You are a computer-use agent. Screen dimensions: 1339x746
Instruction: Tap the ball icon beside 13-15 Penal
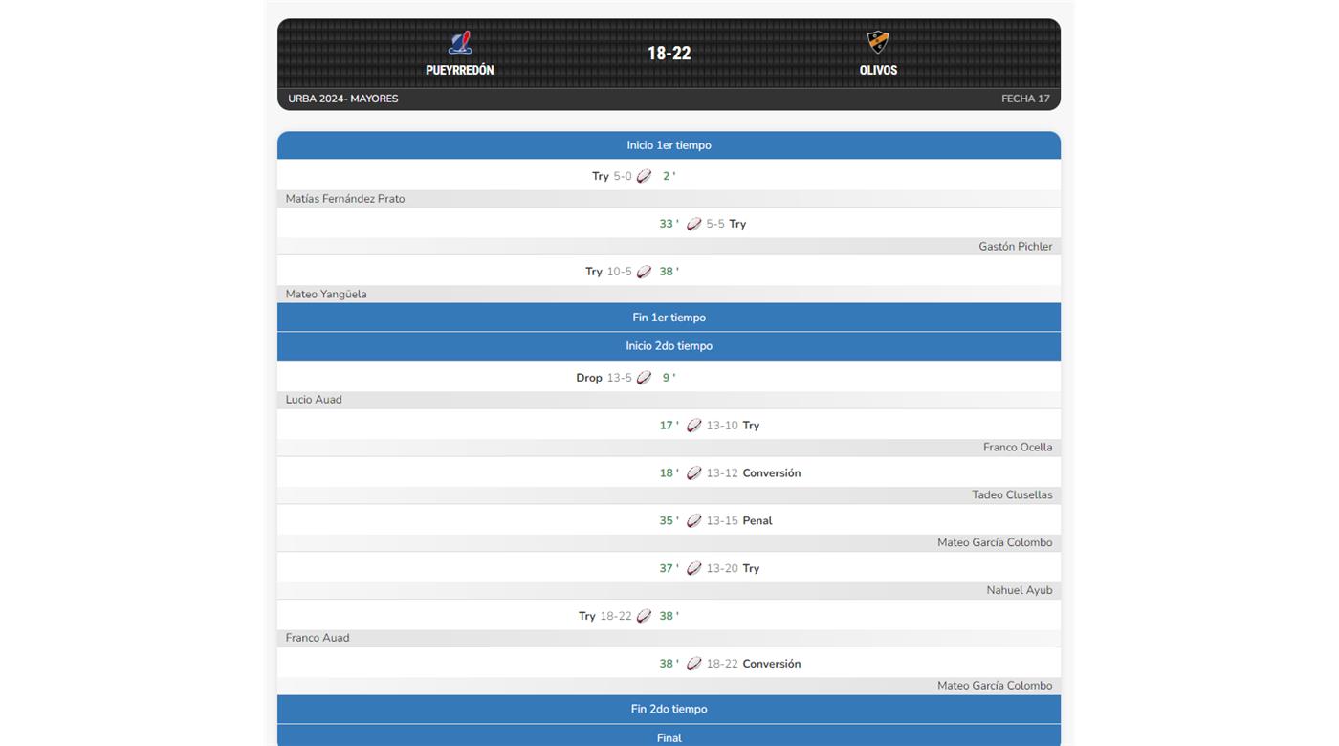tap(694, 520)
